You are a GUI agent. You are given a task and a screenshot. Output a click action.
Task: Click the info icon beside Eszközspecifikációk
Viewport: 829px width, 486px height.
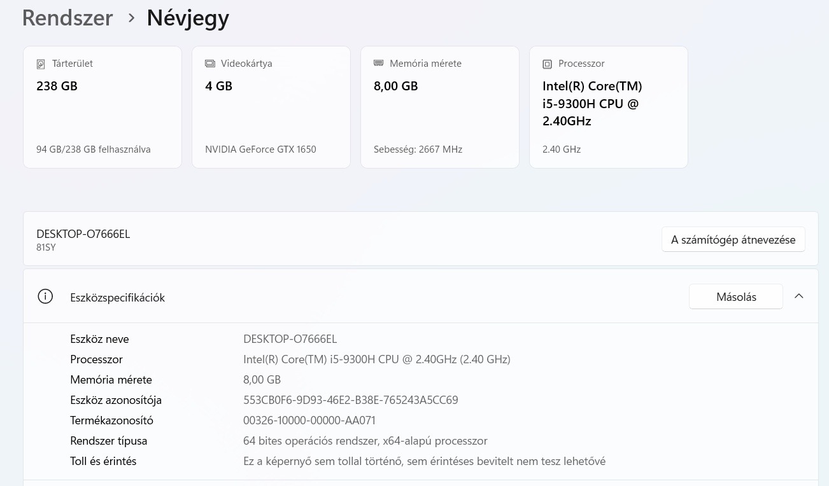click(x=45, y=296)
